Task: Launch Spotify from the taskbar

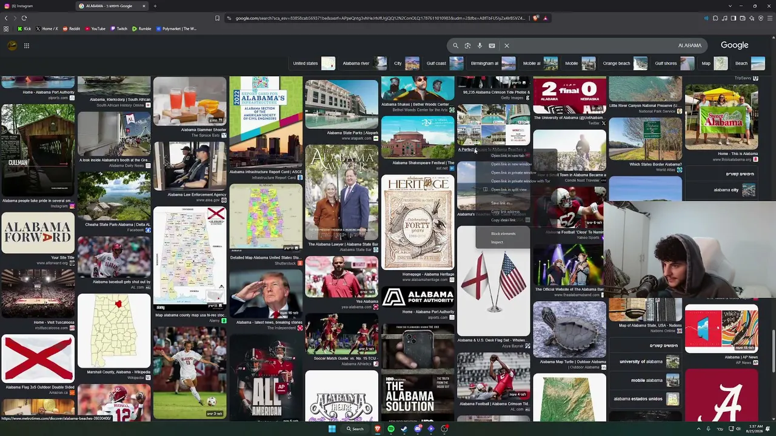Action: (391, 429)
